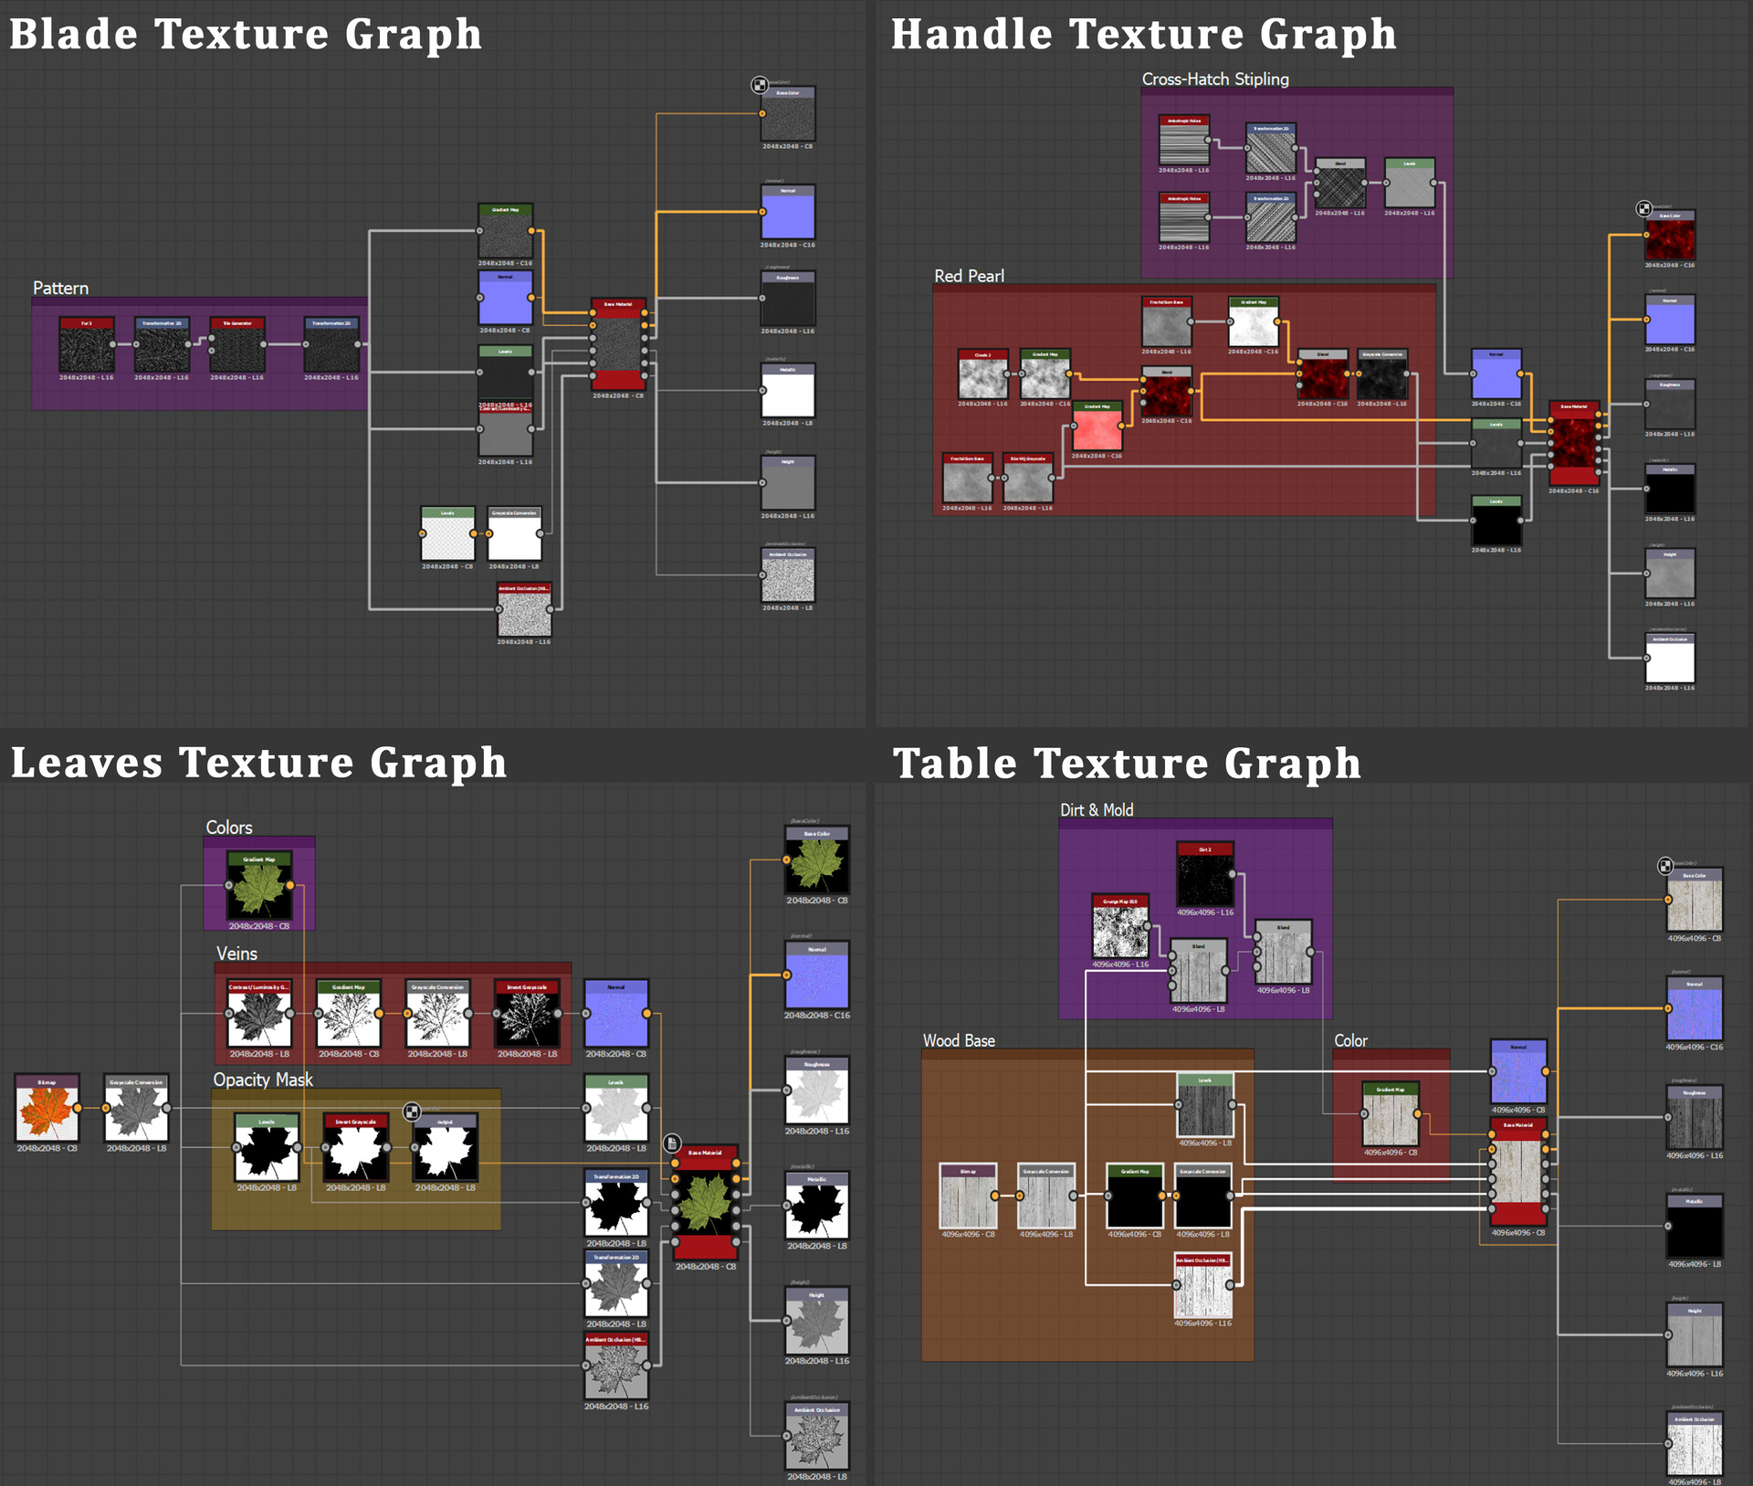Click the output connector of Grunge Map 010 node

(1148, 925)
